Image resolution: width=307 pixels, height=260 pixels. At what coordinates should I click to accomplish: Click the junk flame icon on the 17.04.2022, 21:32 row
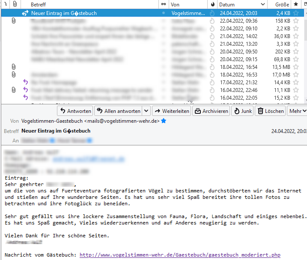pos(212,82)
